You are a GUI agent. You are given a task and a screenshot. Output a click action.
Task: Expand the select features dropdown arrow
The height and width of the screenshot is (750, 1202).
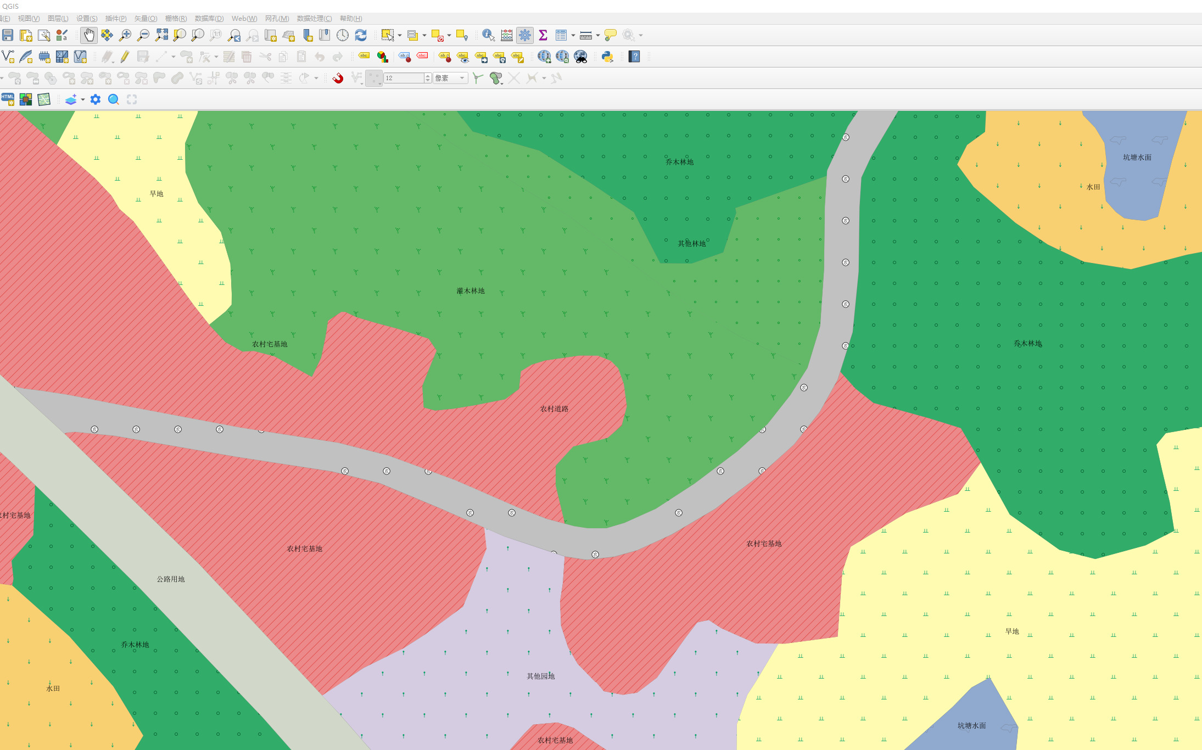click(400, 35)
